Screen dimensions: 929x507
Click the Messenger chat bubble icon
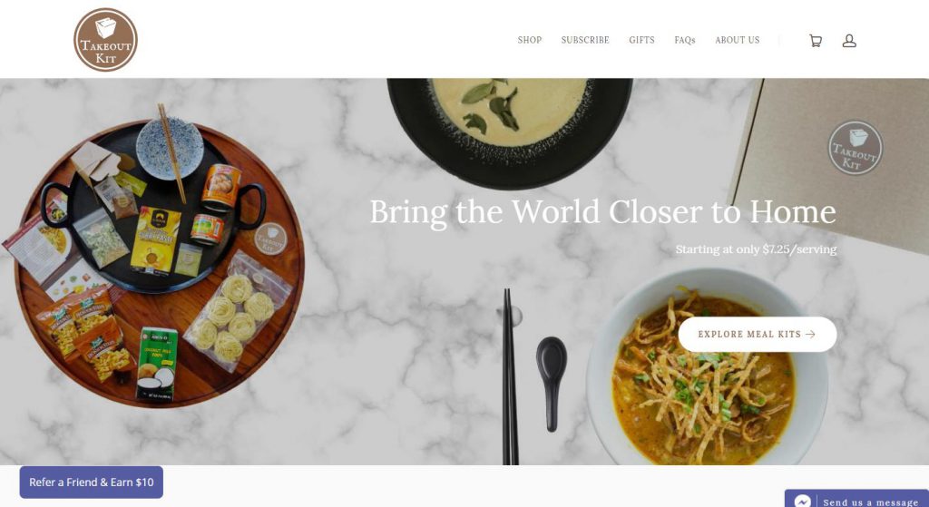(802, 501)
